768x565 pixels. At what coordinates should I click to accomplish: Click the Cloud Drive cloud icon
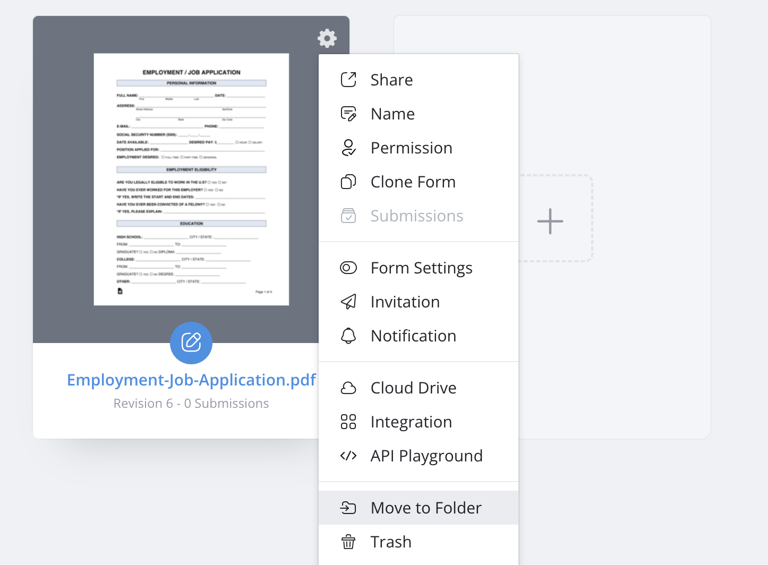348,388
